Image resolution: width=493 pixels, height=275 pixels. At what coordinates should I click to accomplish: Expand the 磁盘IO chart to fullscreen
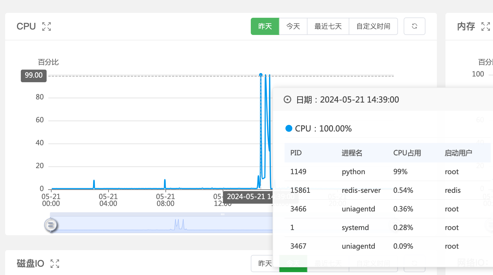(55, 264)
